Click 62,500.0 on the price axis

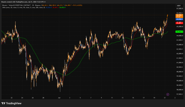[x=180, y=49]
